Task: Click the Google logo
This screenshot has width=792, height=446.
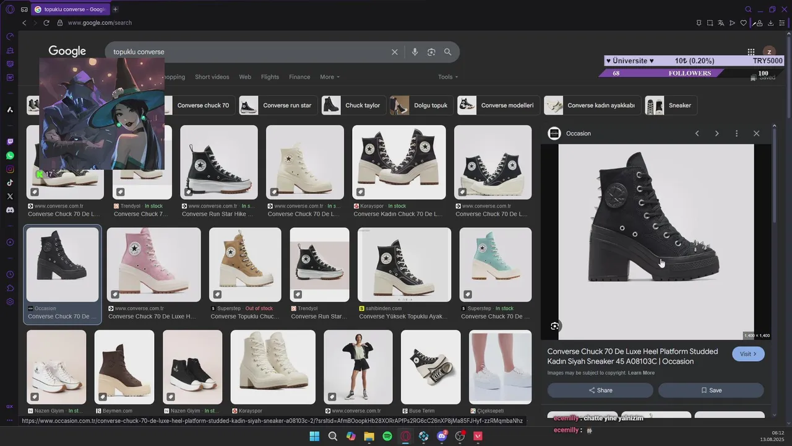Action: (x=67, y=51)
